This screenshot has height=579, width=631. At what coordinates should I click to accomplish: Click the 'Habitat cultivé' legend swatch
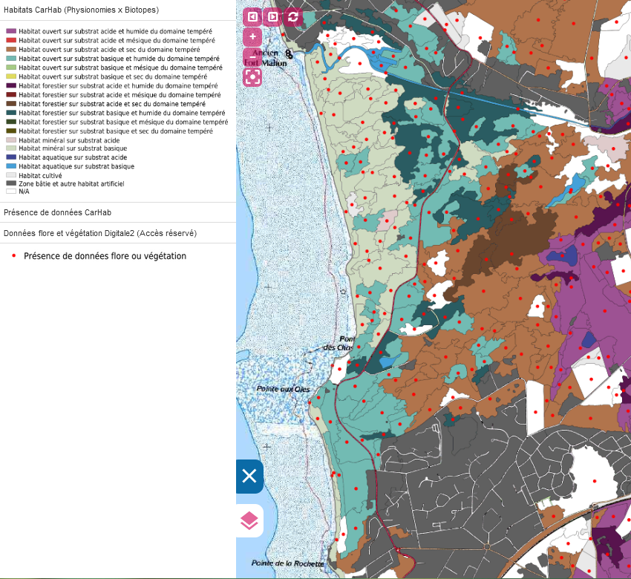[x=11, y=175]
